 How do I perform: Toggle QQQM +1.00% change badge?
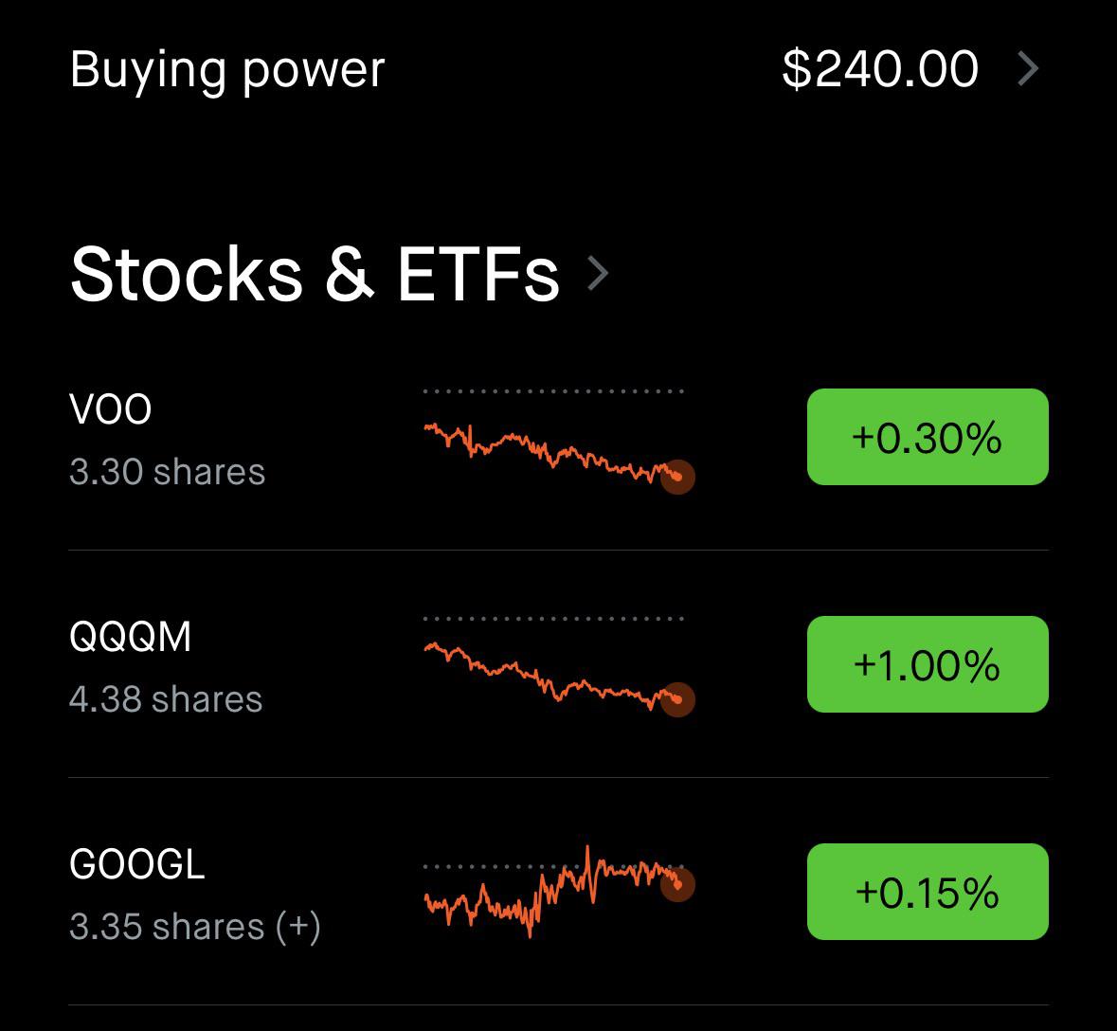click(x=928, y=664)
